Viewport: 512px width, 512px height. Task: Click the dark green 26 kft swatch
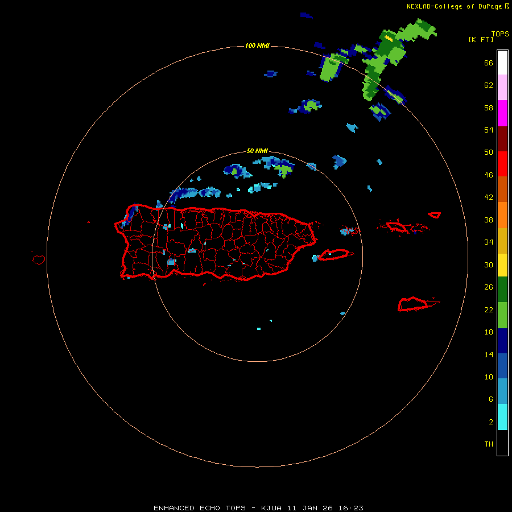[x=502, y=290]
